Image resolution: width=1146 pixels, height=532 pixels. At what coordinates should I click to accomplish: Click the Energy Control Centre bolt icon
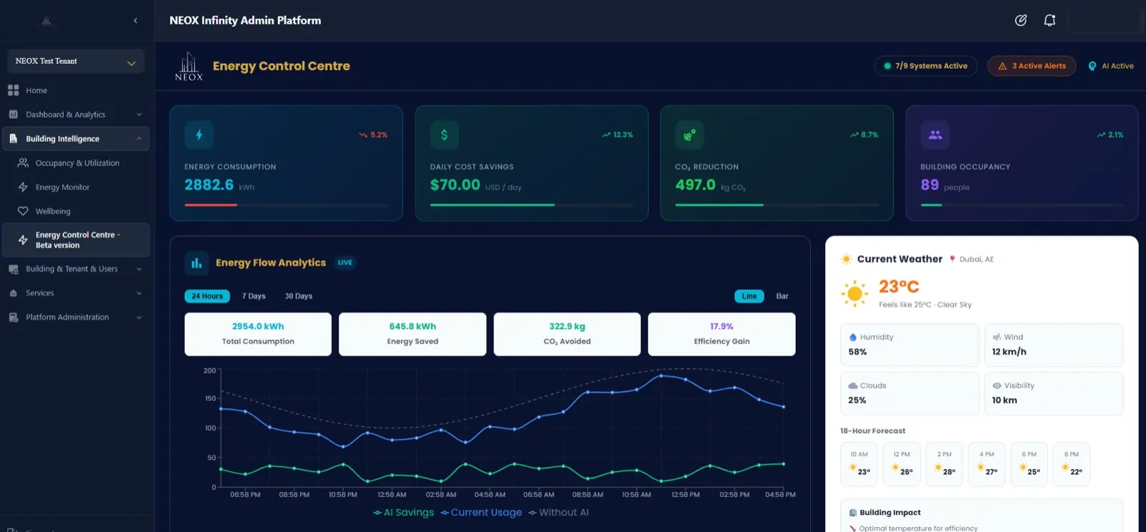click(x=23, y=240)
